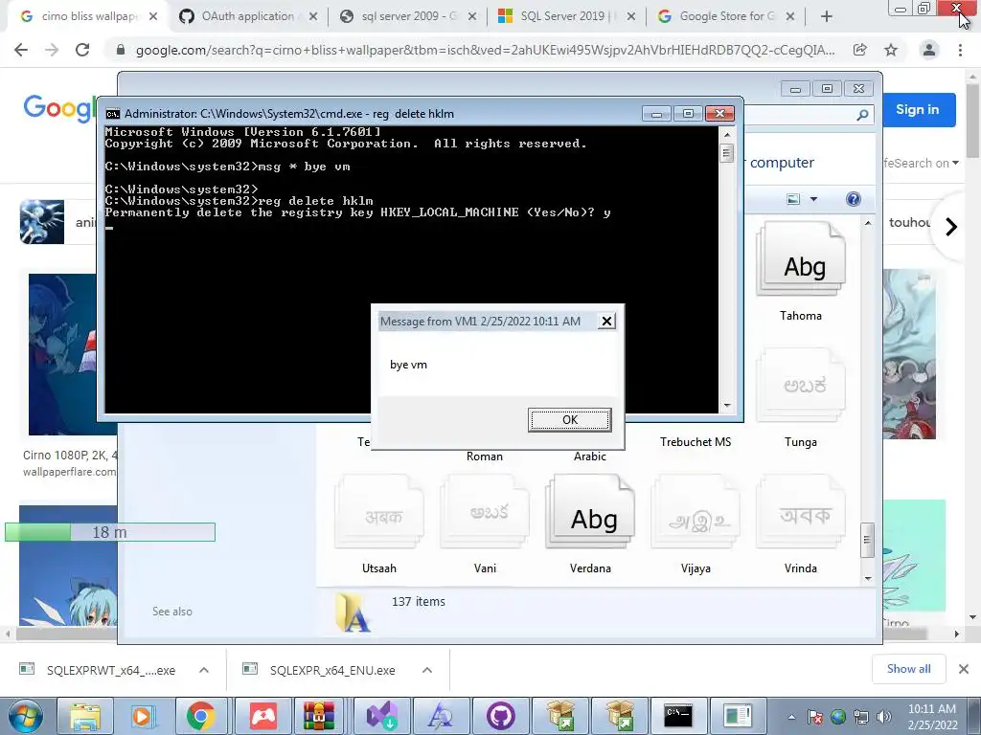
Task: Select the Verdana font
Action: (x=590, y=525)
